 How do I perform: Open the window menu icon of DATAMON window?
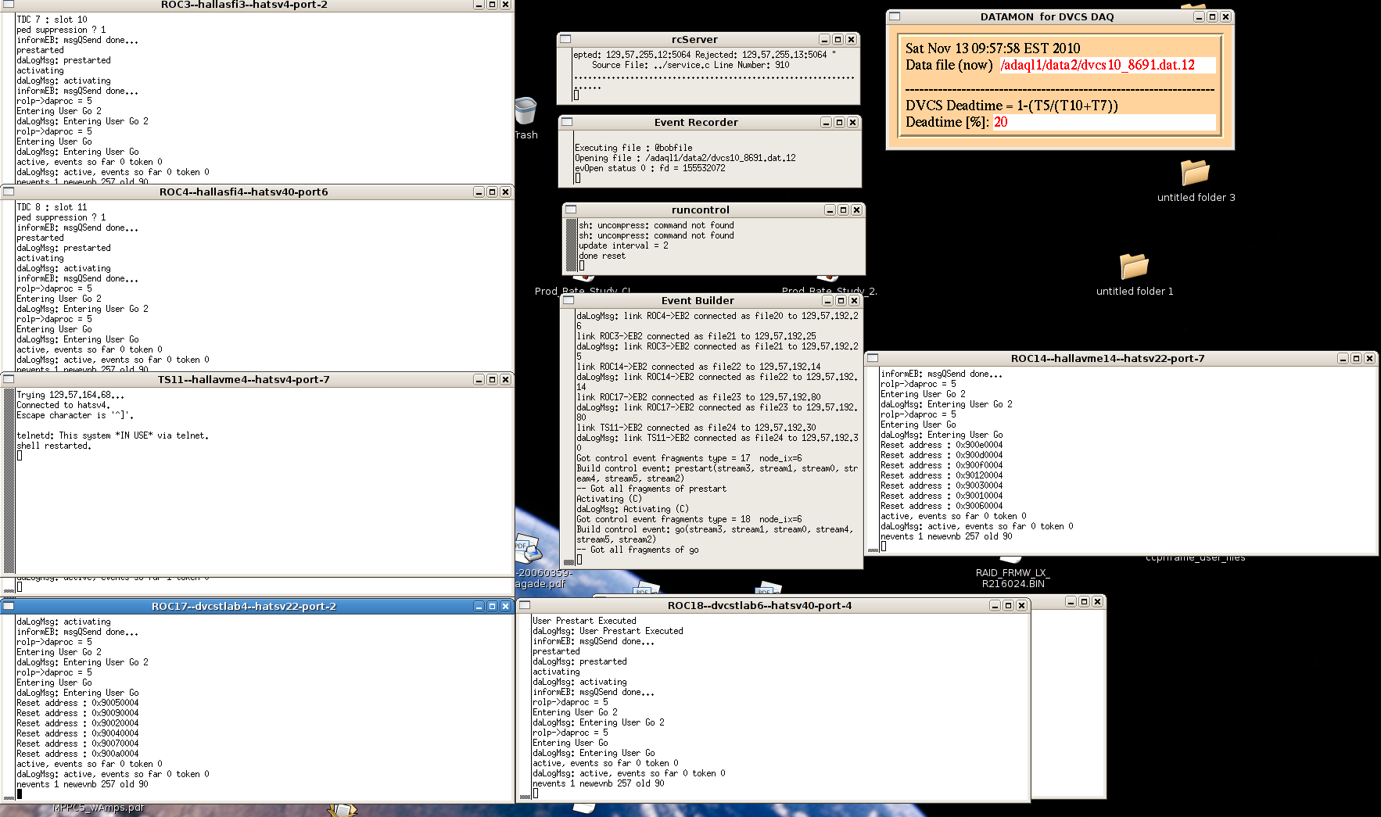click(895, 16)
